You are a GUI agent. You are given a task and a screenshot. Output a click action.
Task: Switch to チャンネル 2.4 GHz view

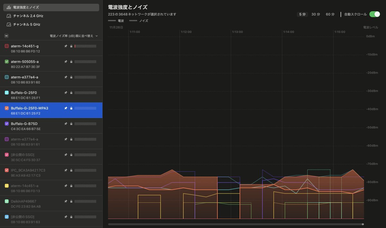tap(28, 16)
